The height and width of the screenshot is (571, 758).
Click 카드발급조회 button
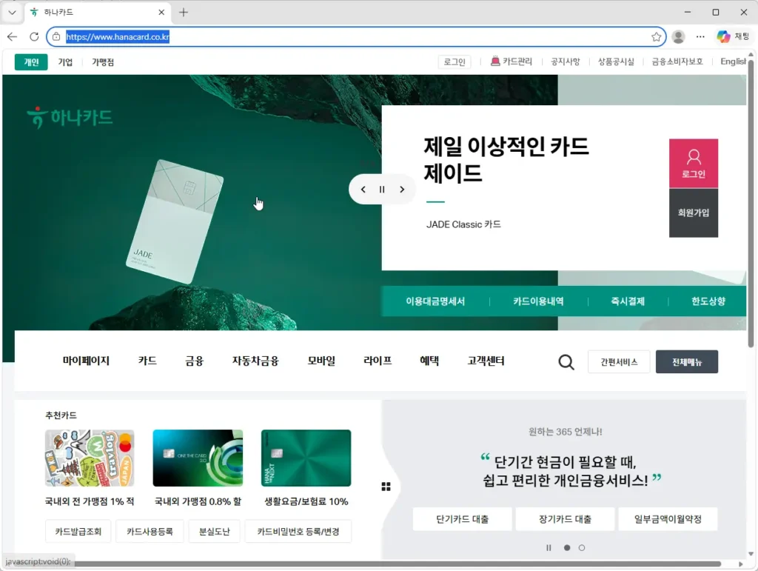coord(78,531)
